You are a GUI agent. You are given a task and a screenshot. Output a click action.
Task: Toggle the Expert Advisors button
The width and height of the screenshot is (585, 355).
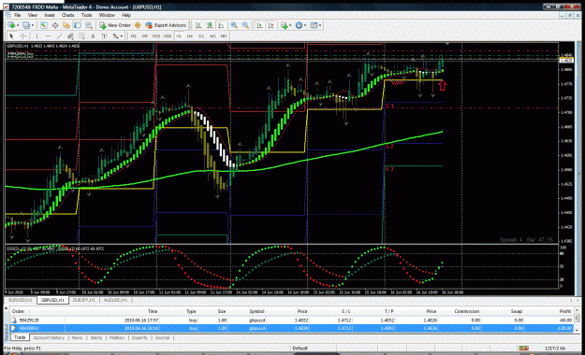point(166,25)
